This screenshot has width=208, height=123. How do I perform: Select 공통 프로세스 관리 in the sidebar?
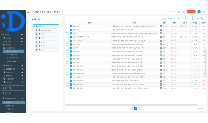tap(12, 55)
